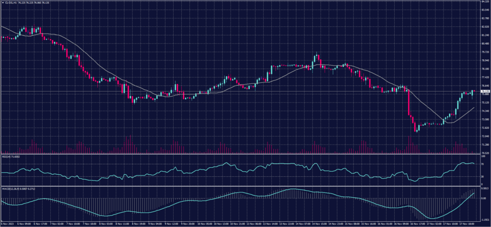Click the 6 Nov 2023 date label
Viewport: 491px width, 227px height.
(7, 223)
